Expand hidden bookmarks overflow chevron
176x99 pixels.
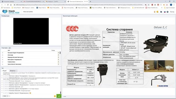tap(162, 8)
